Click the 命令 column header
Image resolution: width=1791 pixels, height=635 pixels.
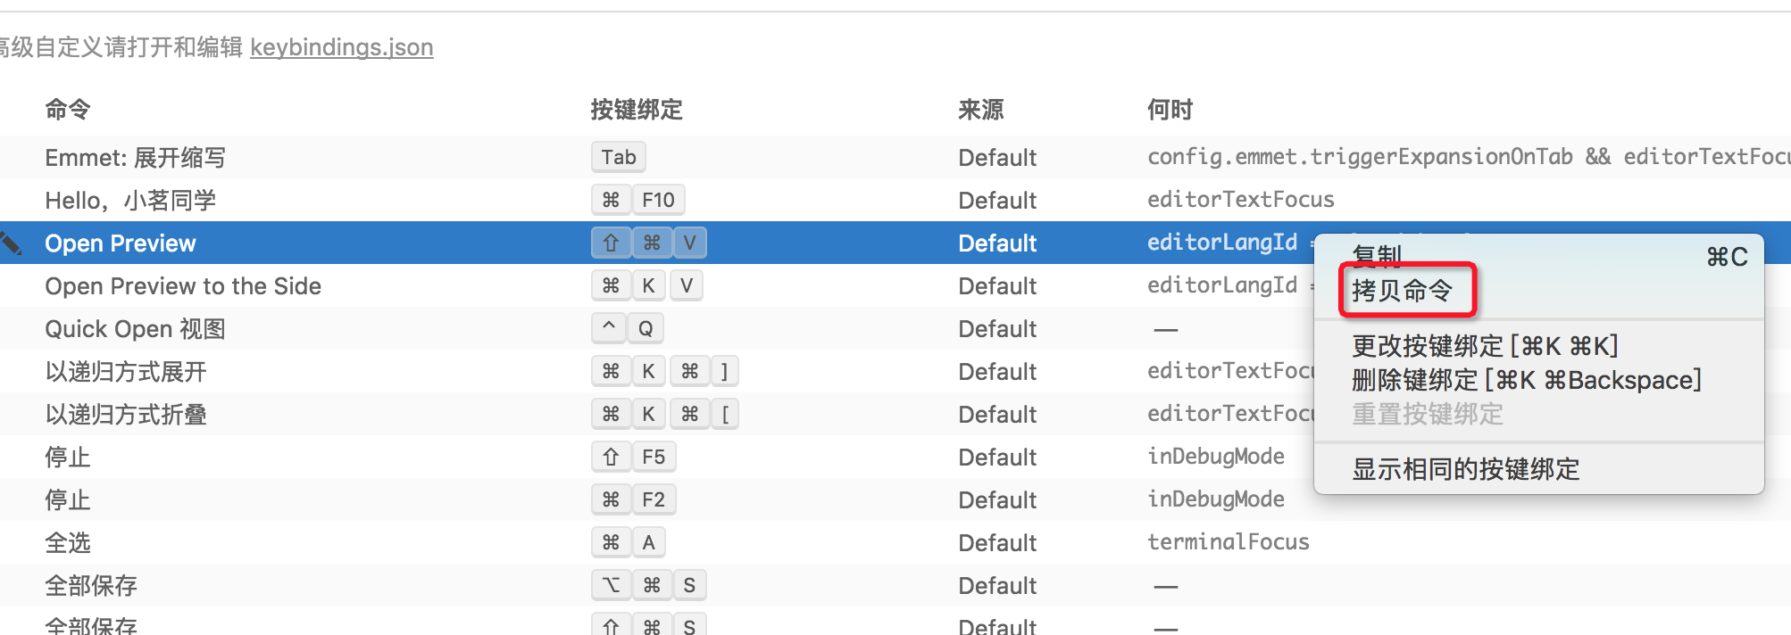[x=68, y=110]
